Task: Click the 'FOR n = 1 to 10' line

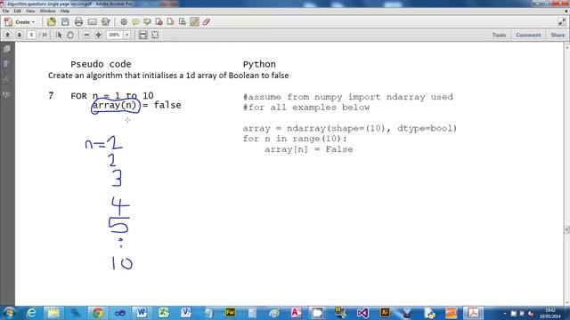Action: click(x=112, y=96)
